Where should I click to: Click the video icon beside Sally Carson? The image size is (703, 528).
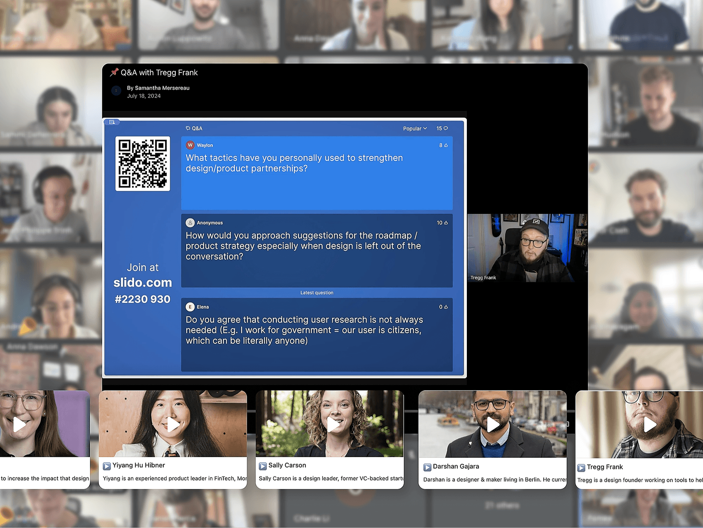(x=263, y=466)
